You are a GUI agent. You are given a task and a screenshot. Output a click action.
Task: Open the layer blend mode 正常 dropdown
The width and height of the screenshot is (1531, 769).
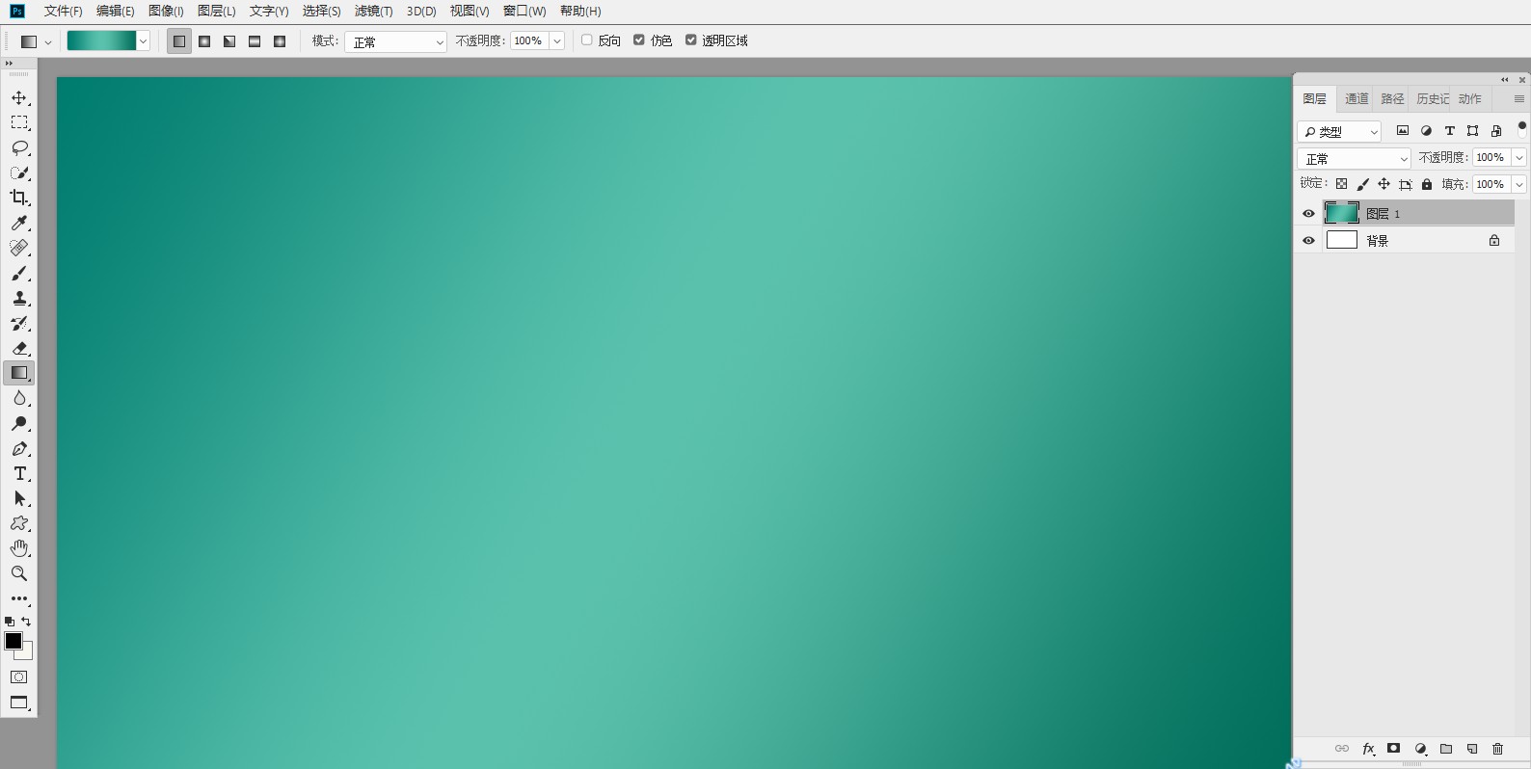[1354, 158]
